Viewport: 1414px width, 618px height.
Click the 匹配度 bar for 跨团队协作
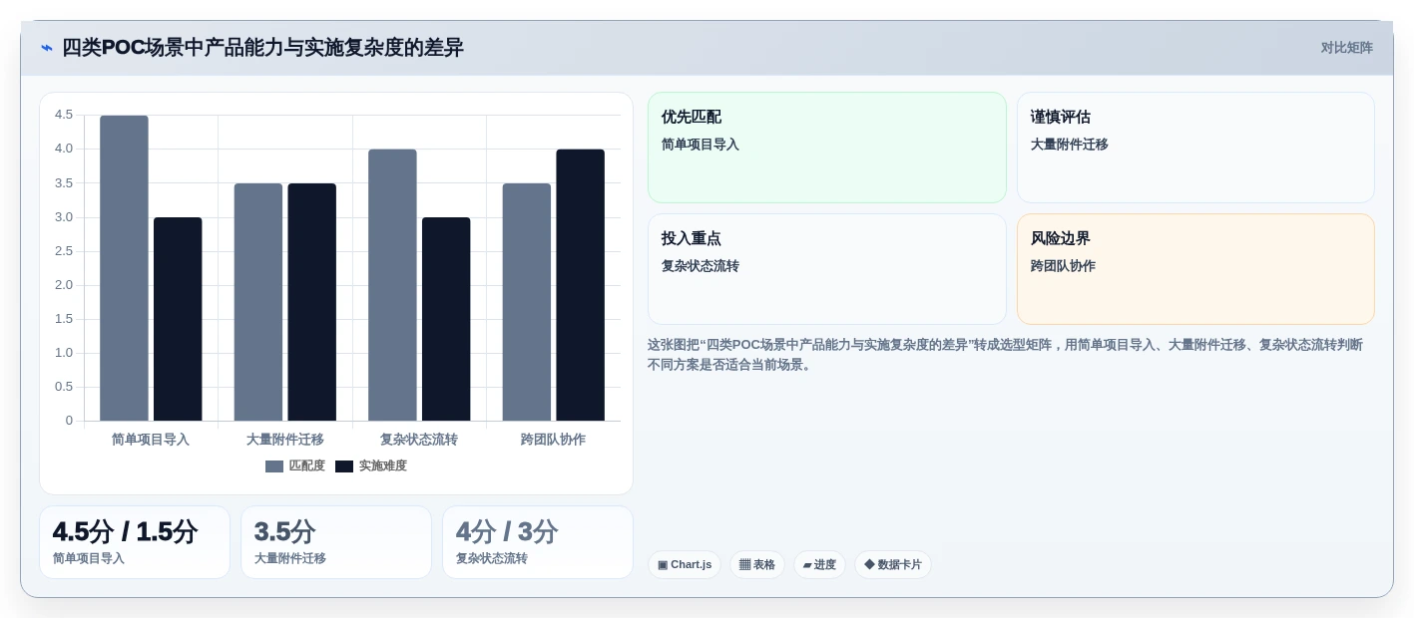tap(527, 302)
